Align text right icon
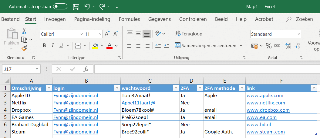Screen dimensions: 320x138 (147, 45)
